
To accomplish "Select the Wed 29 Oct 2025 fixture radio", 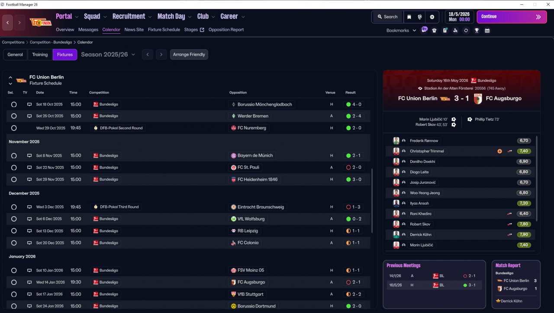I will coord(14,128).
